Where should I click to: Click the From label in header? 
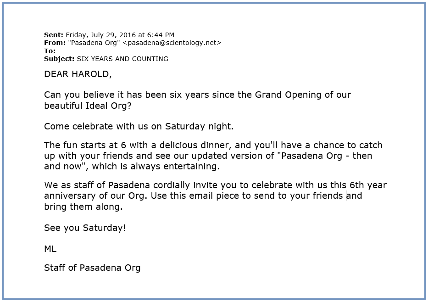55,43
